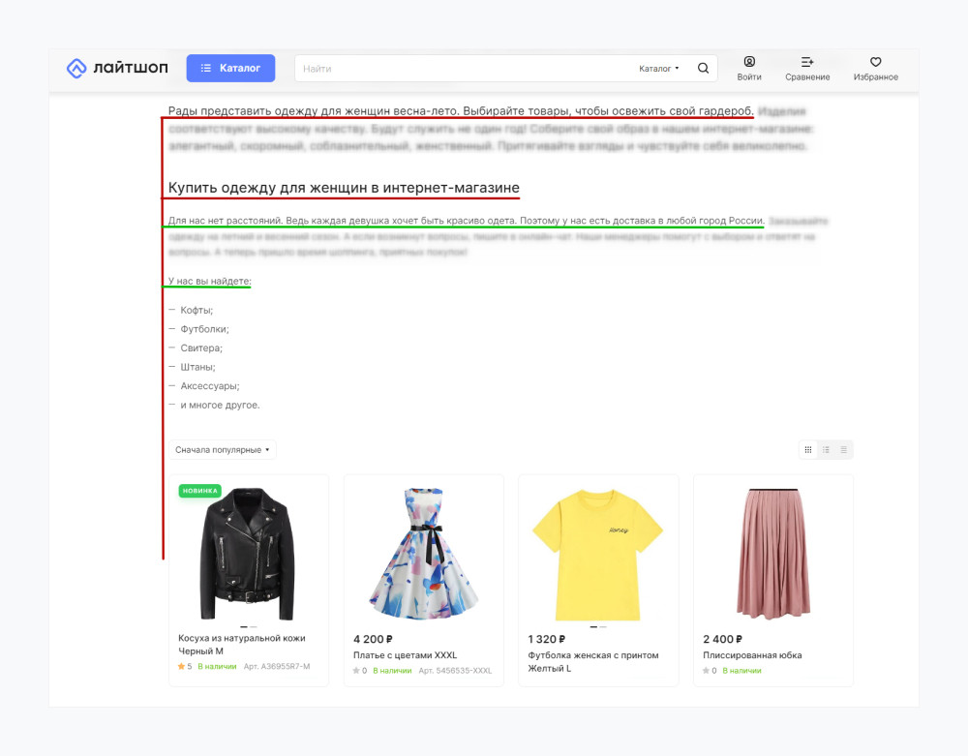Click the Лайтшоп logo icon
This screenshot has width=968, height=756.
point(76,68)
